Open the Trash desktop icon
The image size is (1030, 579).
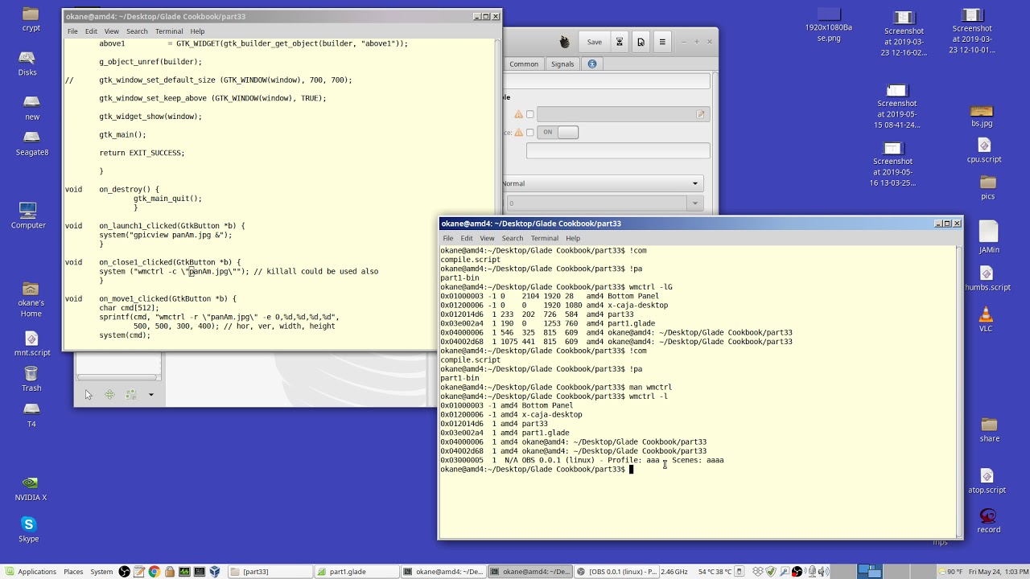(31, 379)
